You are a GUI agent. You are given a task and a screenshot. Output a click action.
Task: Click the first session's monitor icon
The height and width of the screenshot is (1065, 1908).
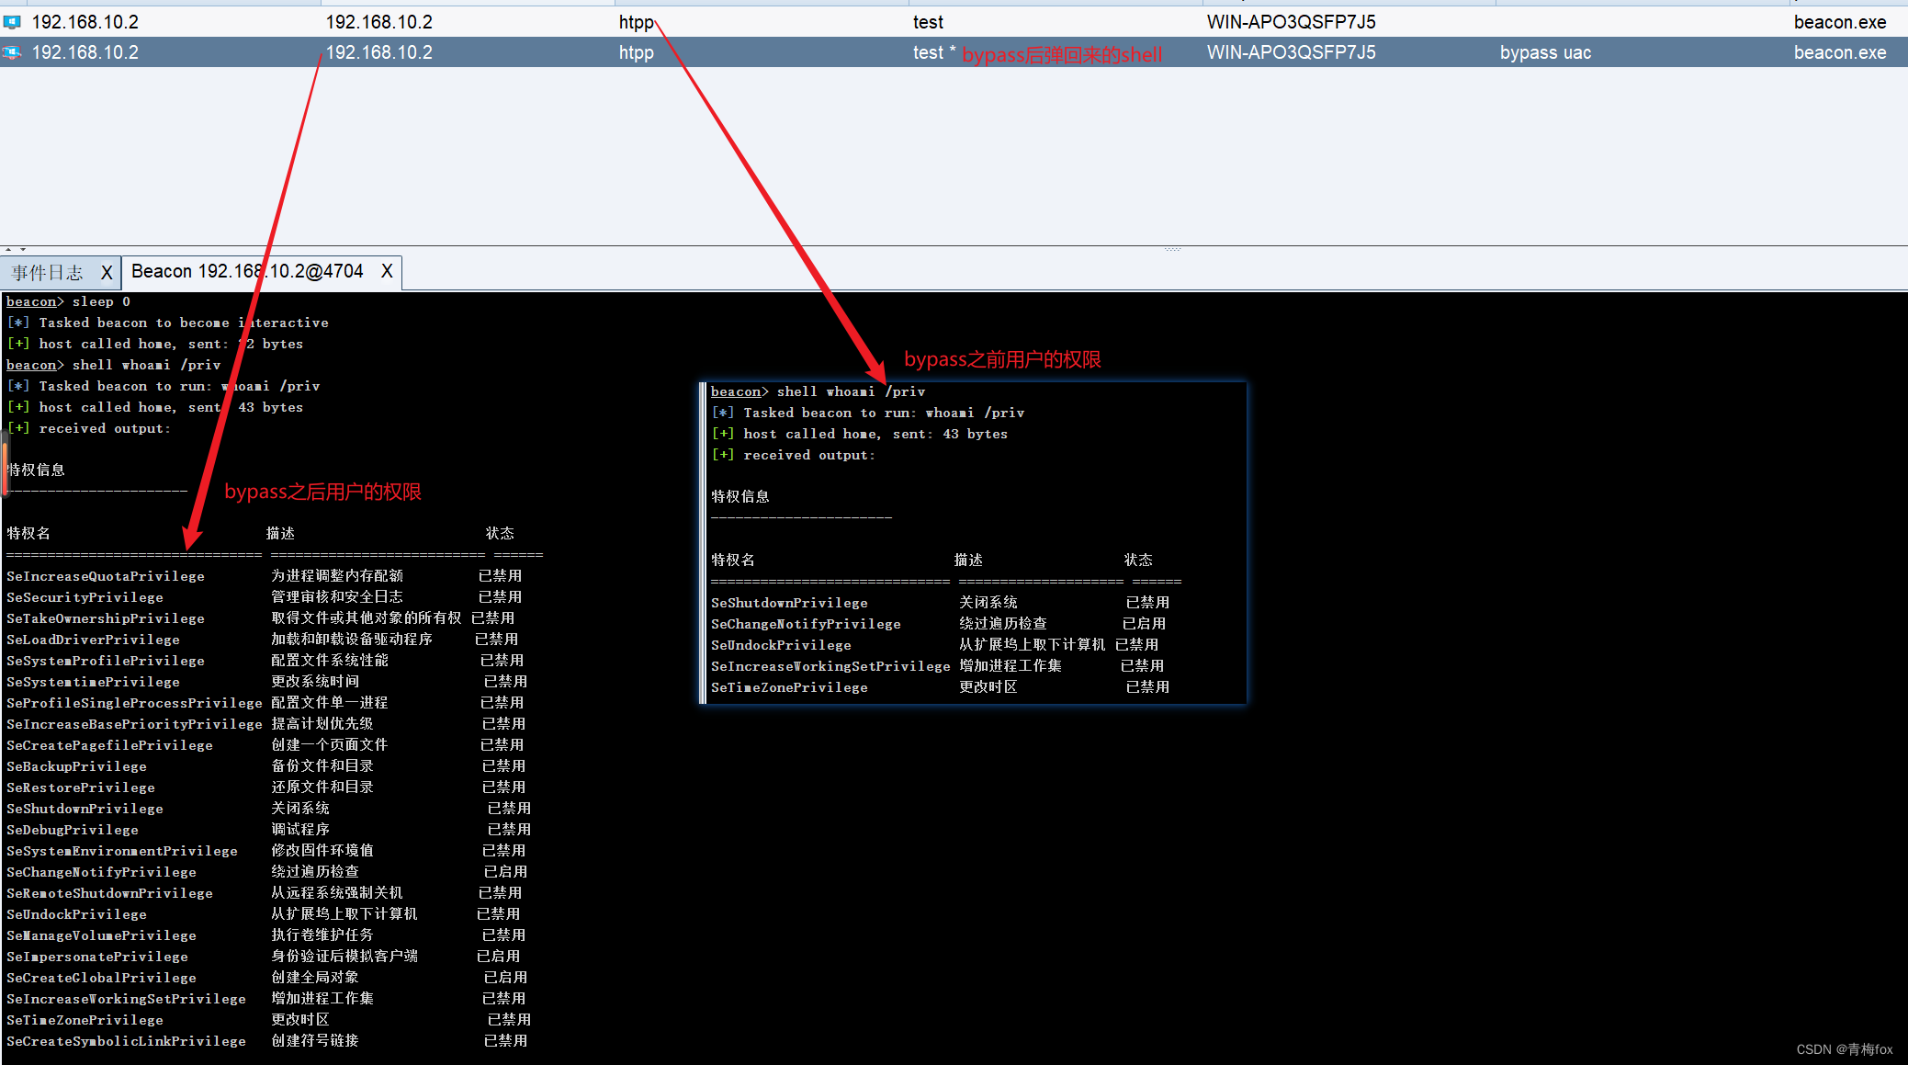pyautogui.click(x=12, y=22)
